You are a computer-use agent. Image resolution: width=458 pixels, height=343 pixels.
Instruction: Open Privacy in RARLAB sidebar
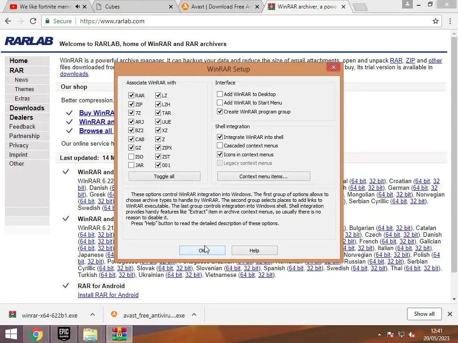pos(19,145)
